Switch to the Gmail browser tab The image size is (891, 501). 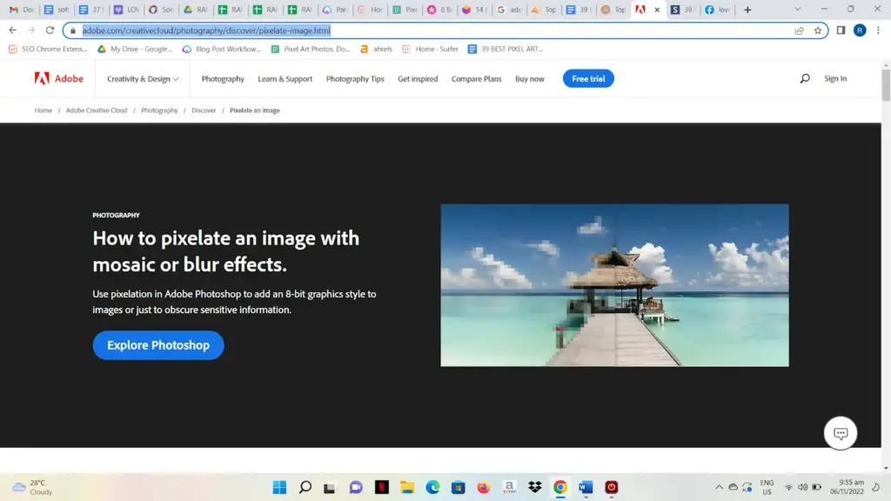point(20,10)
